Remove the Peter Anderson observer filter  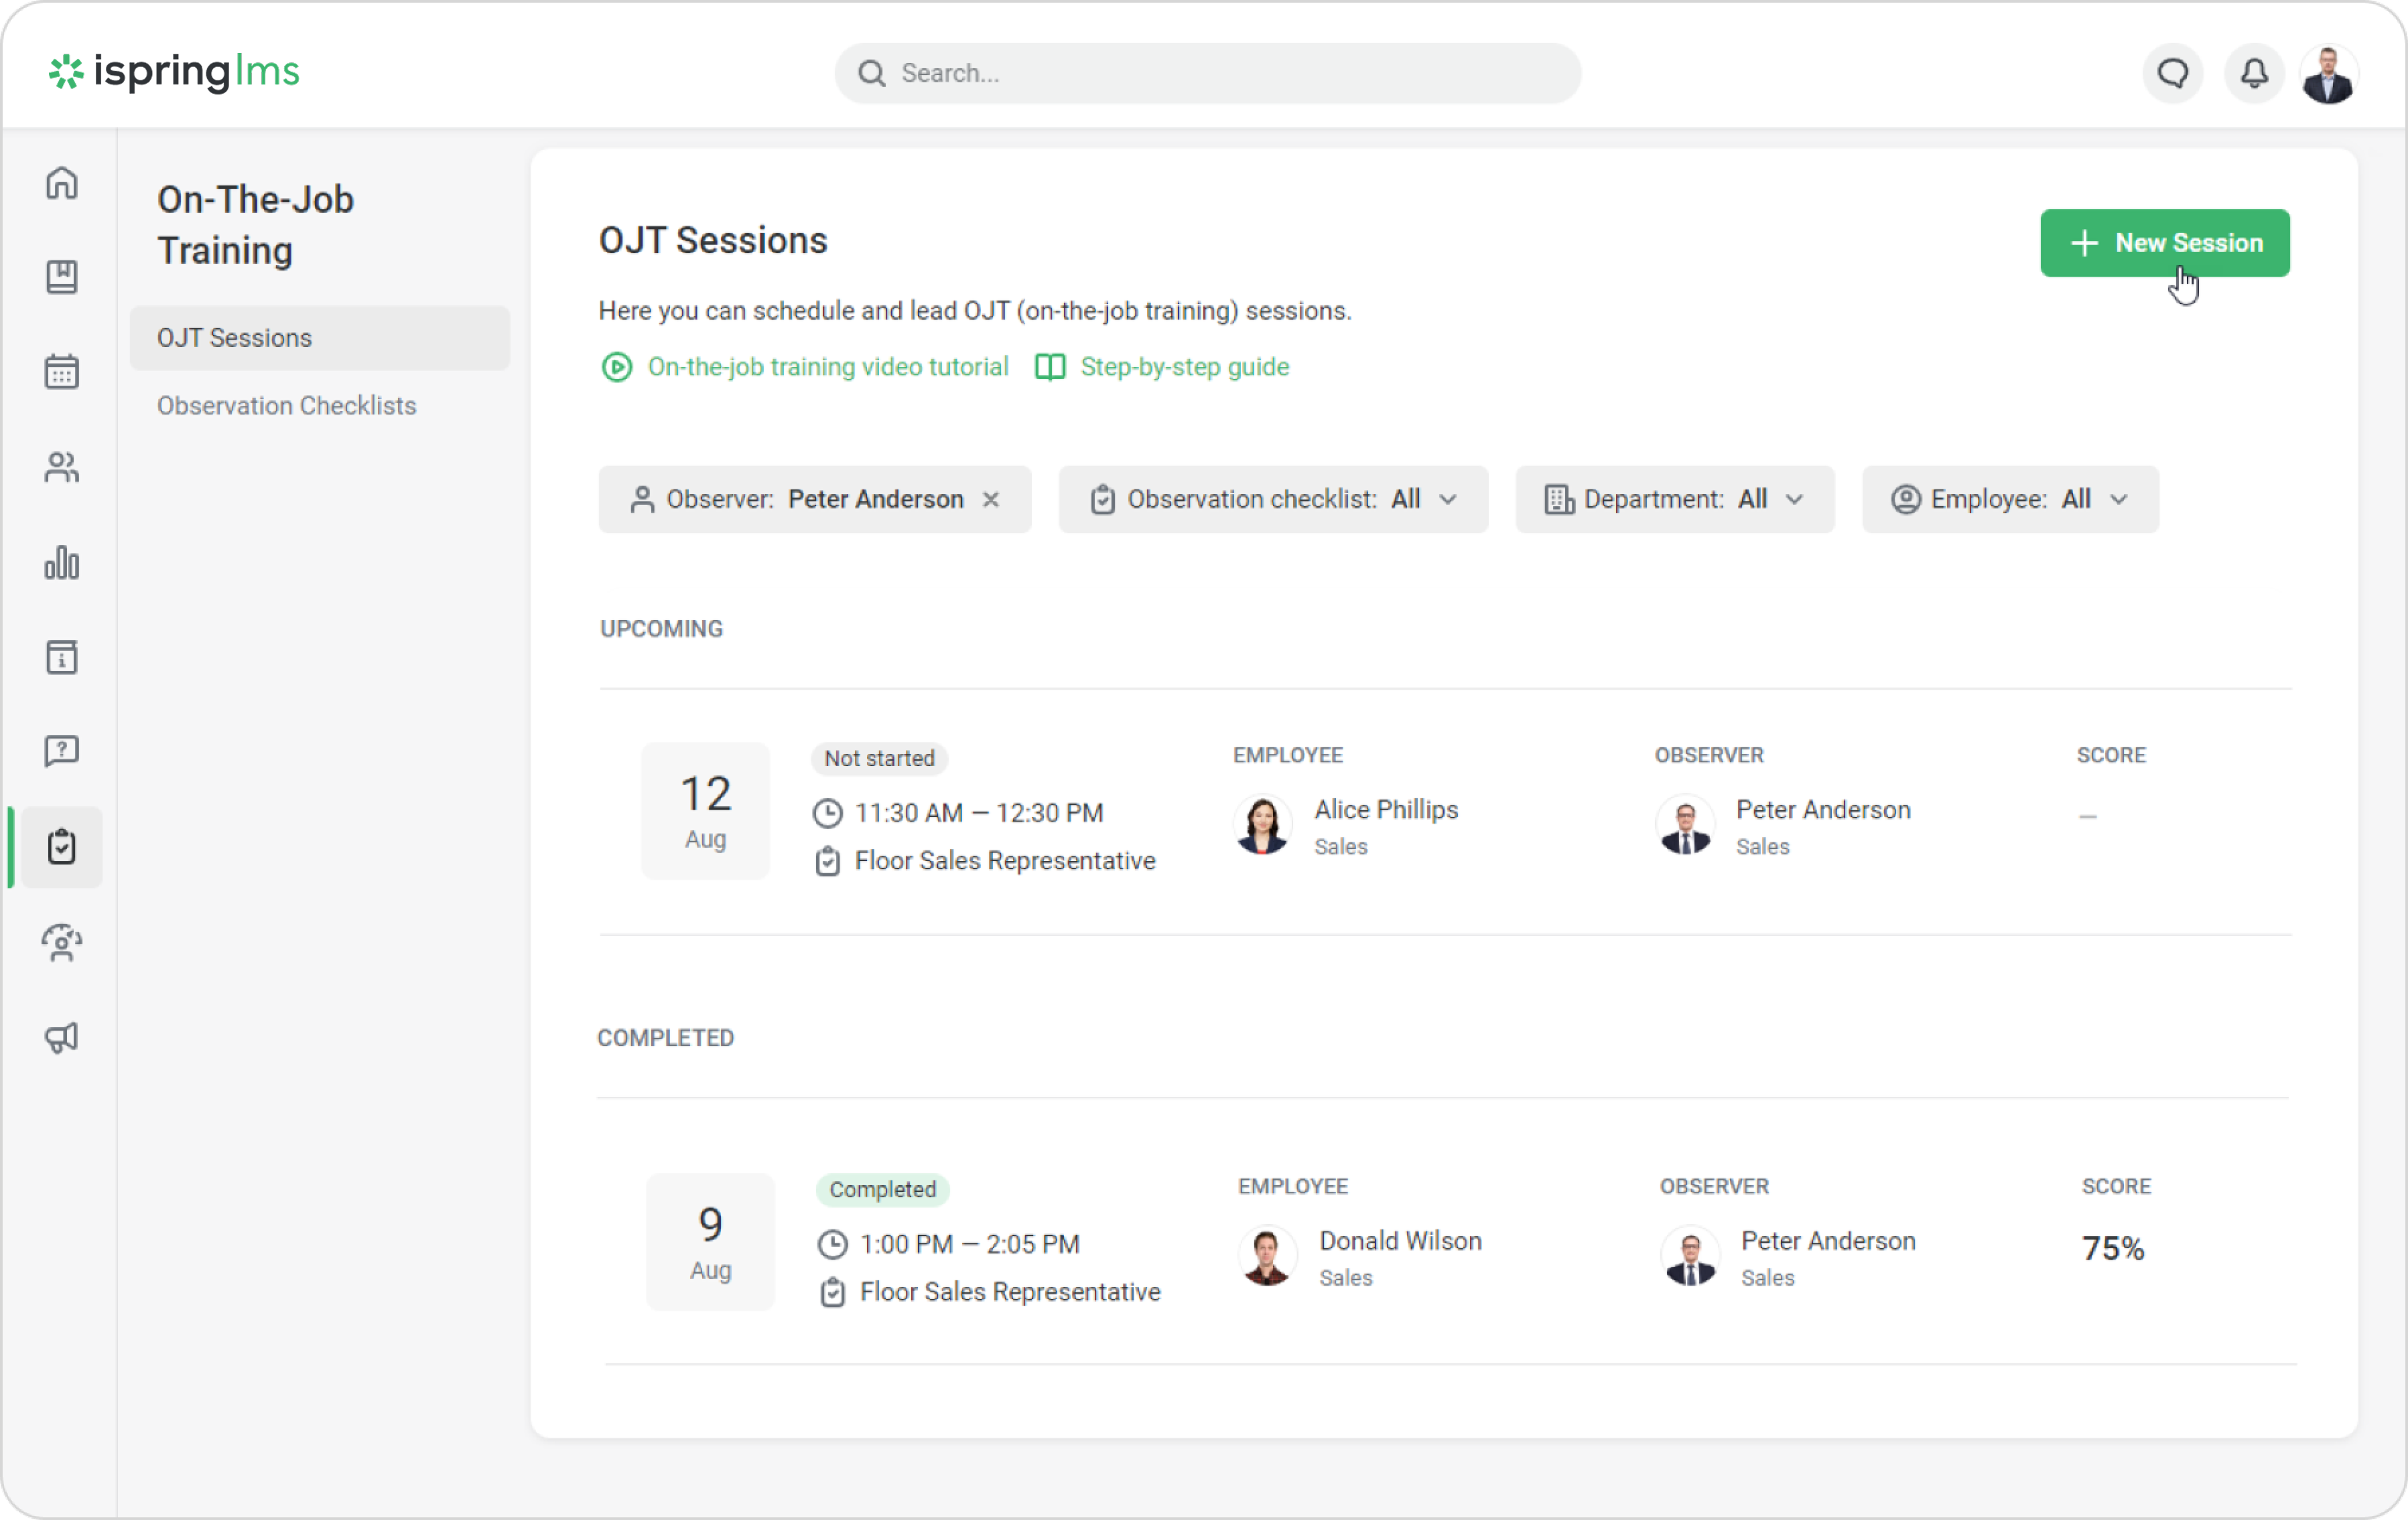point(990,499)
